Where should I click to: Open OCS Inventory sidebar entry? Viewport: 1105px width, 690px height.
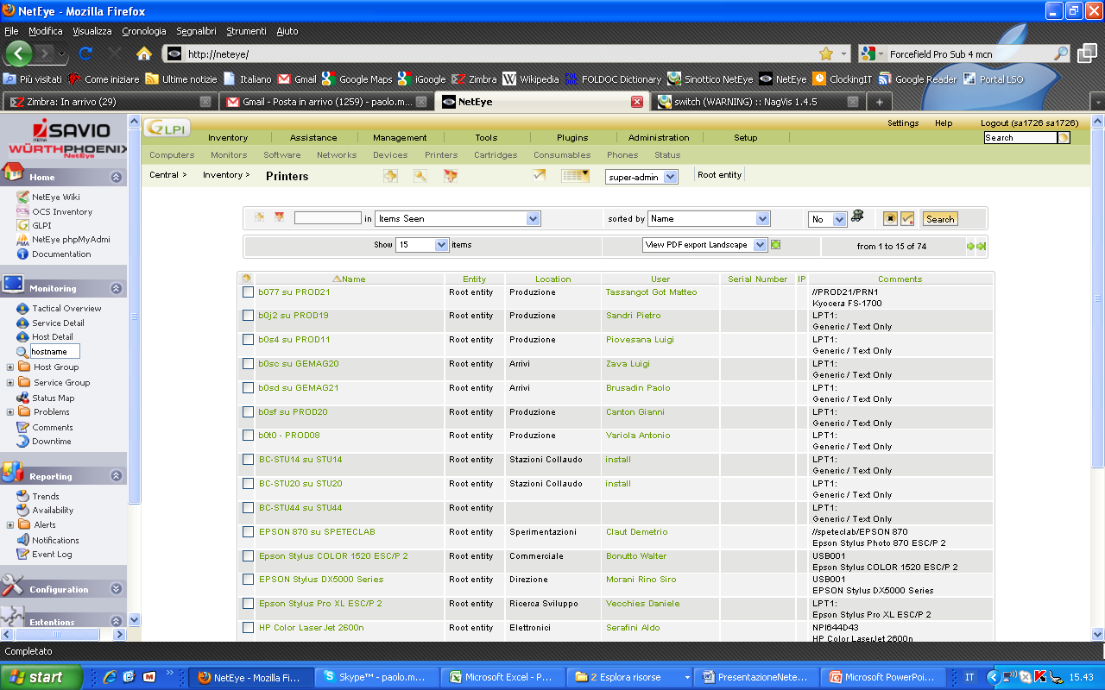(x=62, y=211)
